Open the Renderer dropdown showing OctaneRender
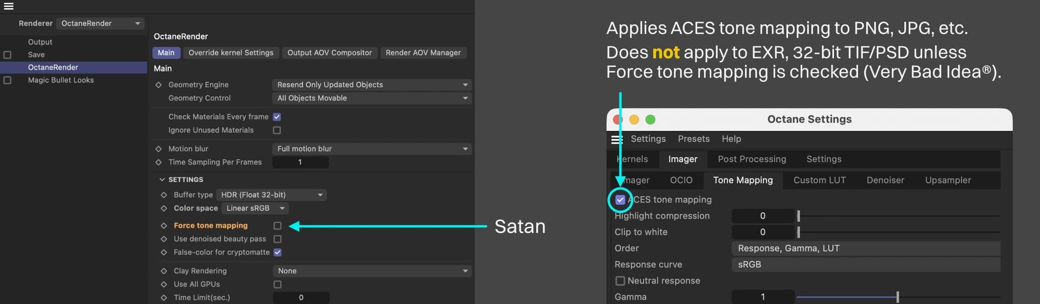The image size is (1040, 304). (x=100, y=23)
